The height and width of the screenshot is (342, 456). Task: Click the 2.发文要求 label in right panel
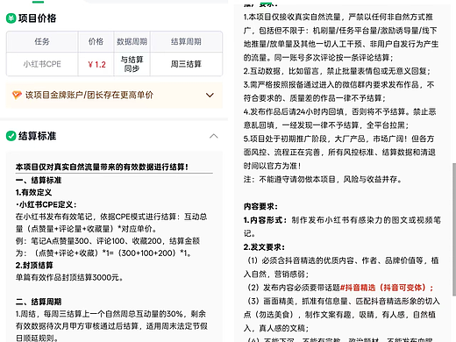[x=264, y=247]
